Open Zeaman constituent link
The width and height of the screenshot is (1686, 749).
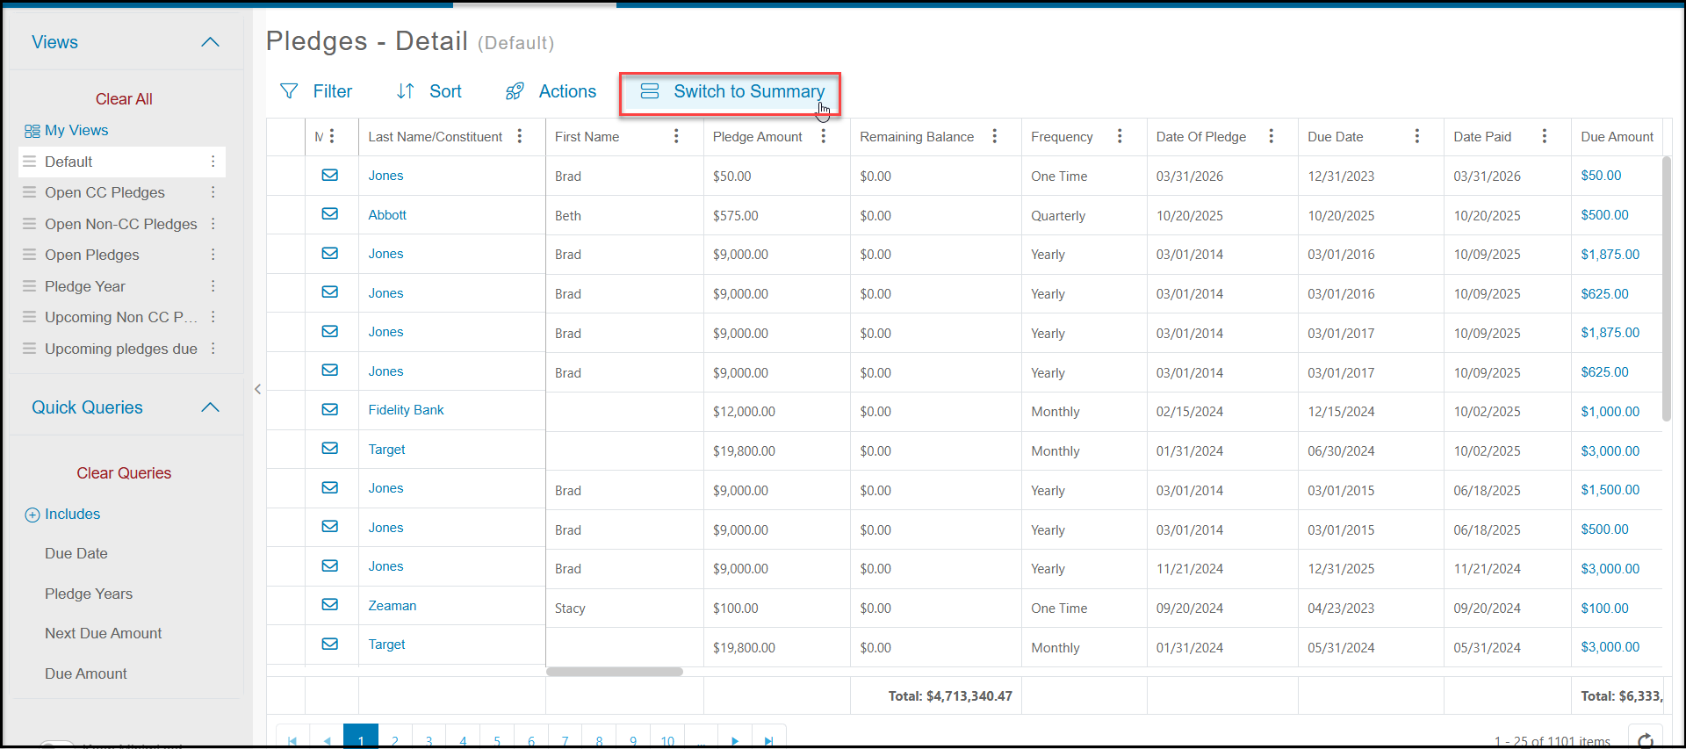(x=393, y=606)
